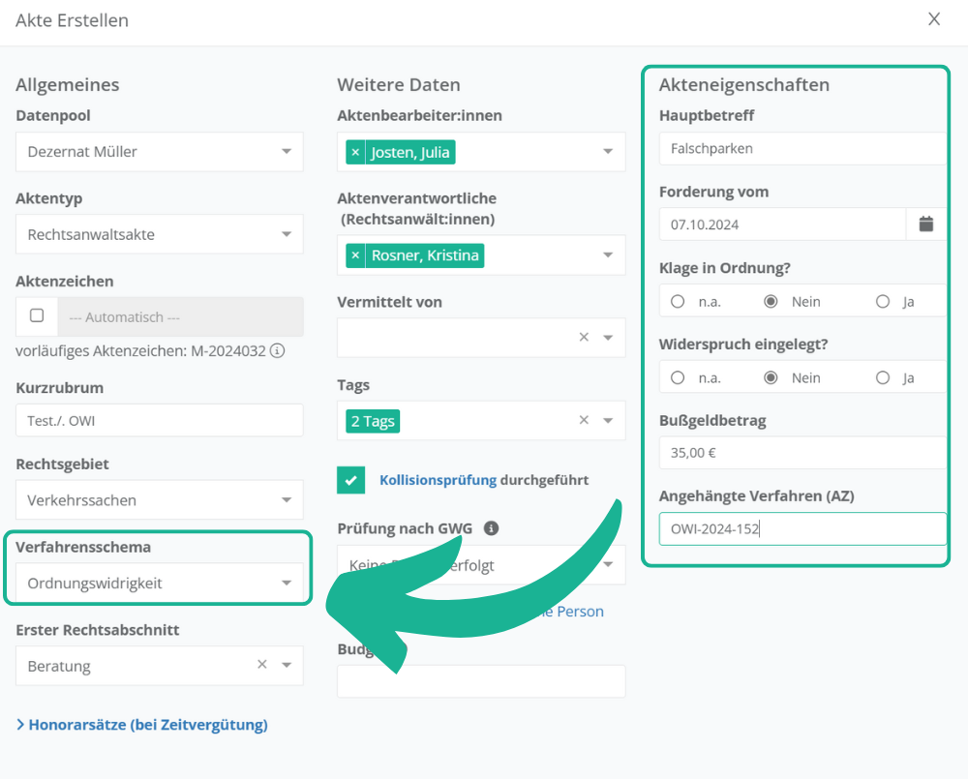The height and width of the screenshot is (779, 968).
Task: Select Ja for Klage in Ordnung
Action: (x=883, y=302)
